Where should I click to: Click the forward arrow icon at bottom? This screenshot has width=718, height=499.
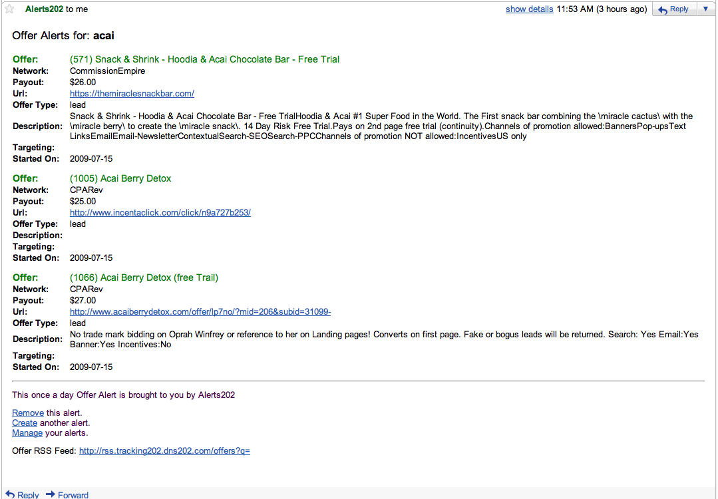click(51, 494)
